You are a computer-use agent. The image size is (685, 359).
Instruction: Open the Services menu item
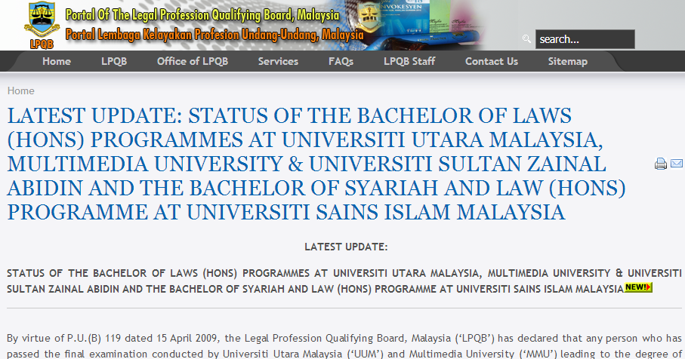(x=278, y=62)
